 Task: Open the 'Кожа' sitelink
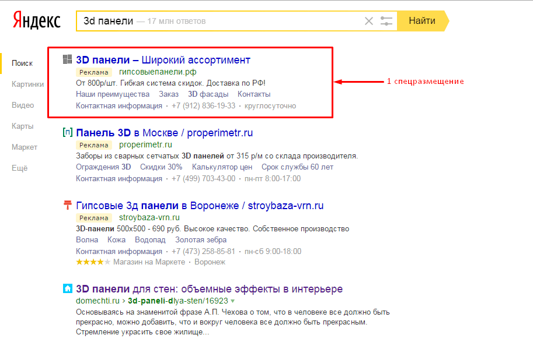tap(116, 240)
